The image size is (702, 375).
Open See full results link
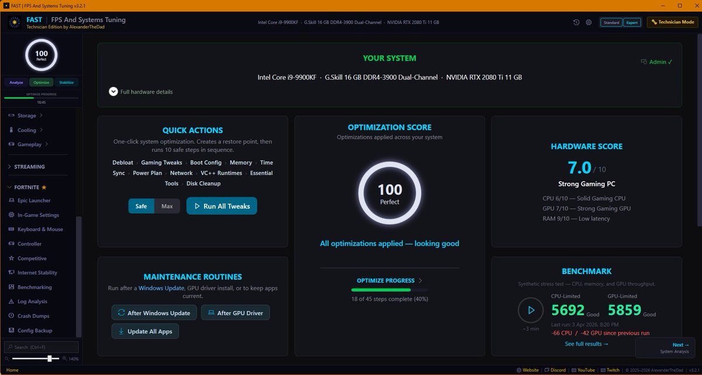click(x=587, y=344)
